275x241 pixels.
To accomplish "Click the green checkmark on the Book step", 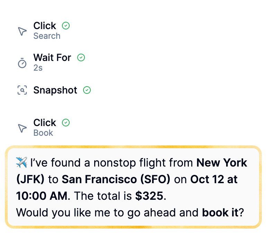I will 66,123.
